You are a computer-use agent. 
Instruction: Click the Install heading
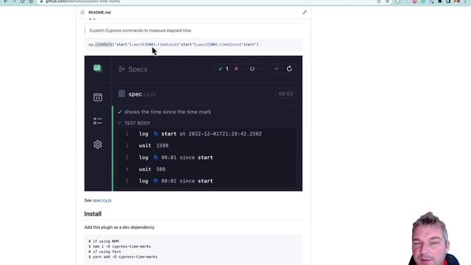point(93,214)
